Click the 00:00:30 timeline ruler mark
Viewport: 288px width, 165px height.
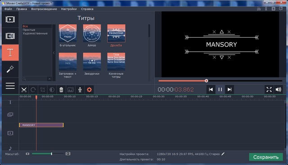tap(158, 96)
